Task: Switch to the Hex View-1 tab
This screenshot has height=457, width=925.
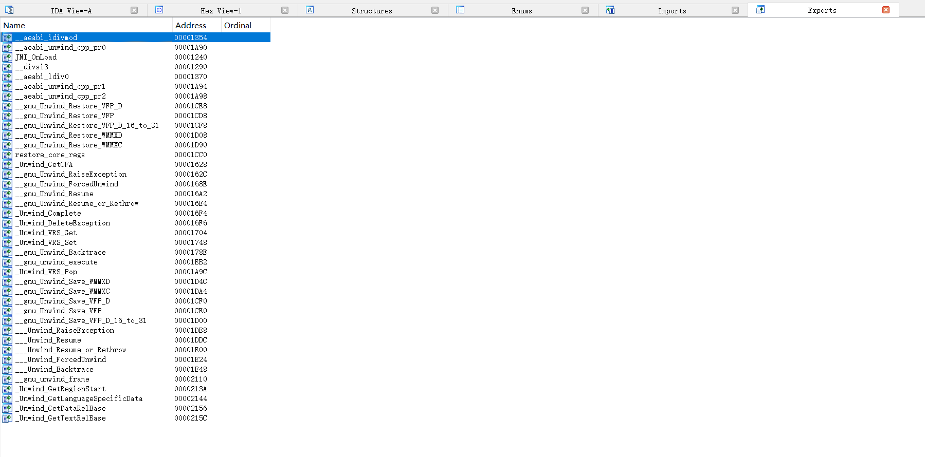Action: pos(221,11)
